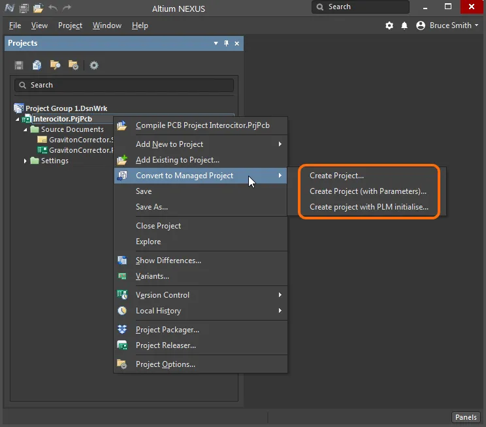Click the Add Existing to Project icon

[122, 160]
